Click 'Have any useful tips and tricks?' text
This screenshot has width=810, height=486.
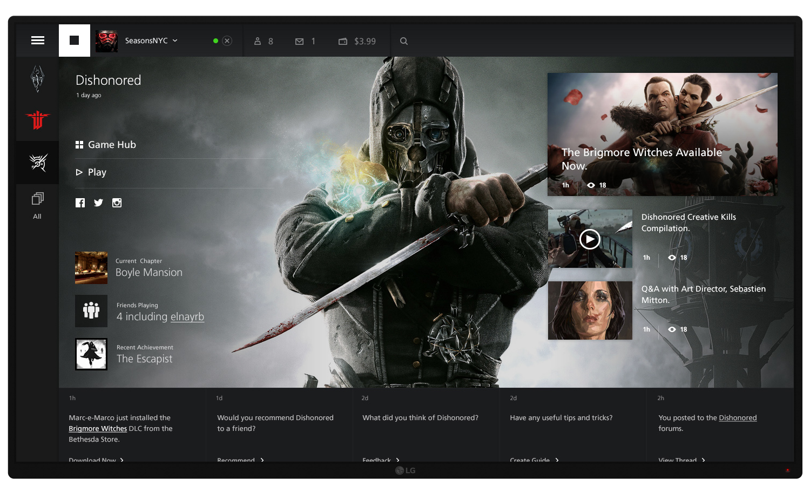[561, 418]
